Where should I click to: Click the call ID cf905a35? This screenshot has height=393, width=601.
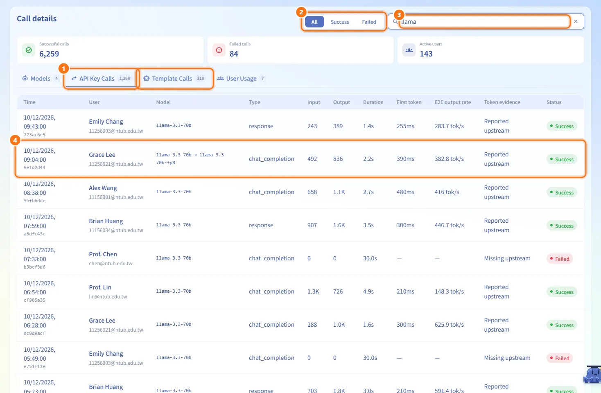click(x=34, y=300)
